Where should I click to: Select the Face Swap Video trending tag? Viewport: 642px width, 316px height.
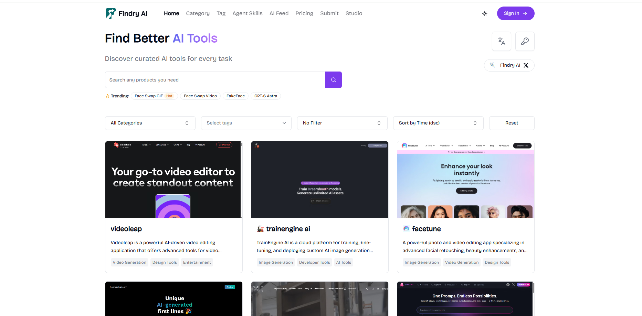pyautogui.click(x=200, y=96)
